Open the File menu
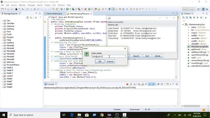Screen dimensions: 210x118 2,5
